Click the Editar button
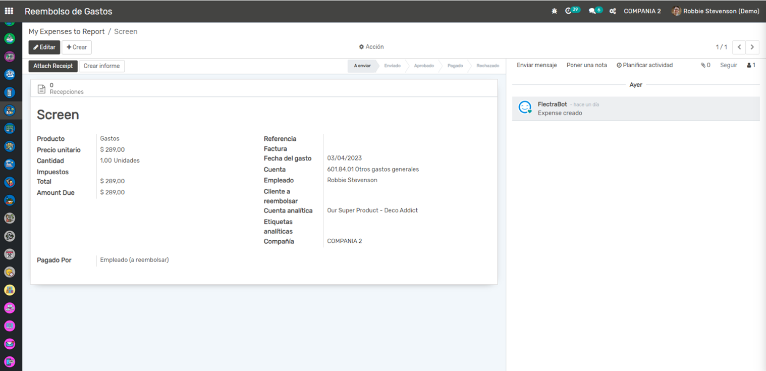This screenshot has width=766, height=371. 44,47
